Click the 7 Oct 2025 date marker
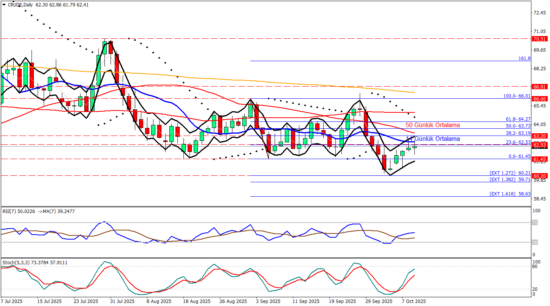Image resolution: width=550 pixels, height=306 pixels. pyautogui.click(x=414, y=301)
